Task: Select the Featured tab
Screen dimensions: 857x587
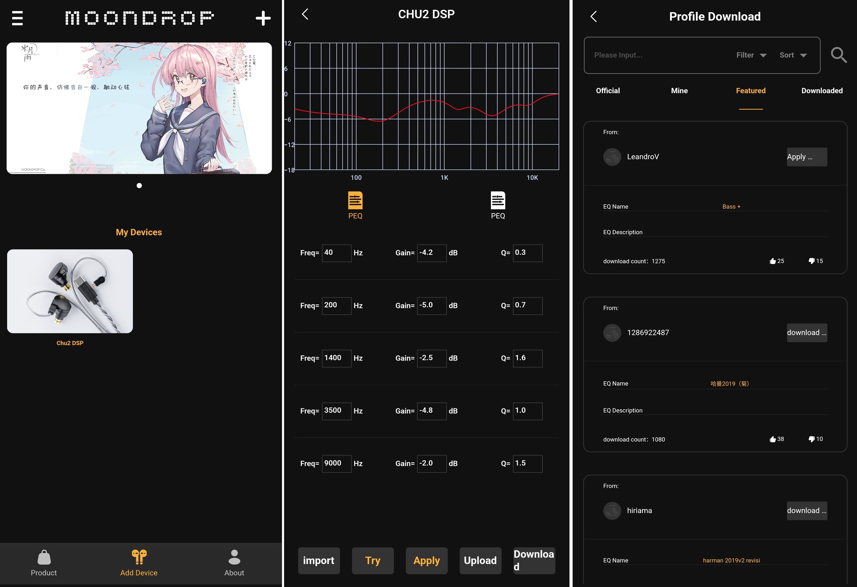Action: coord(749,90)
